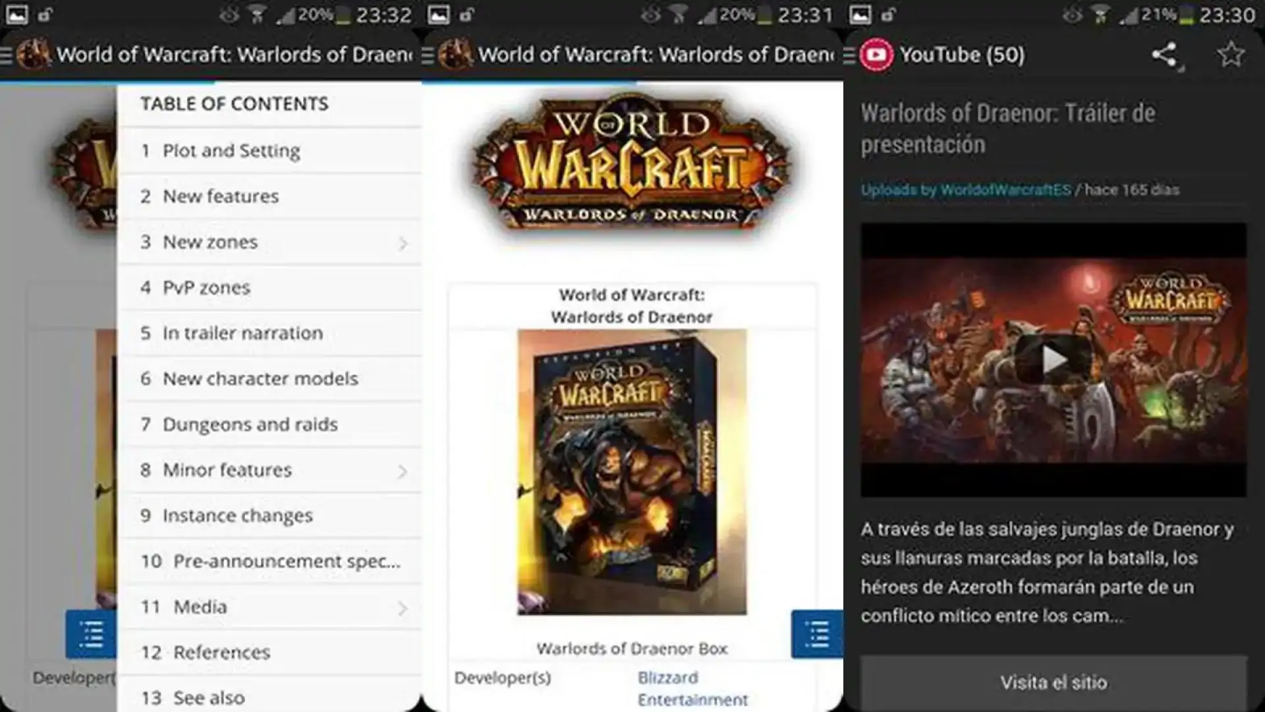Image resolution: width=1265 pixels, height=712 pixels.
Task: Tap the Spanish video description text
Action: pyautogui.click(x=1048, y=572)
